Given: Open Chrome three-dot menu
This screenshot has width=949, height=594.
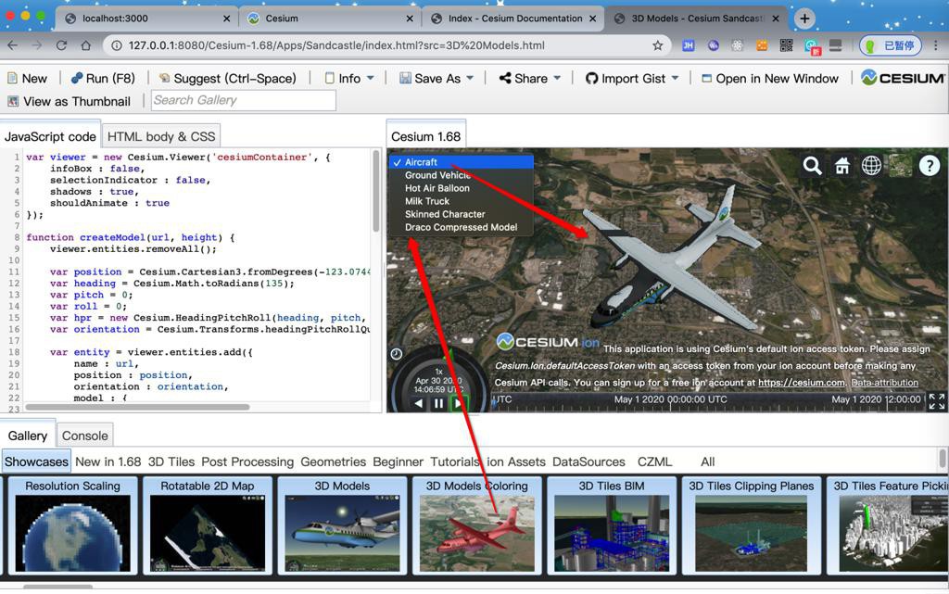Looking at the screenshot, I should 936,45.
